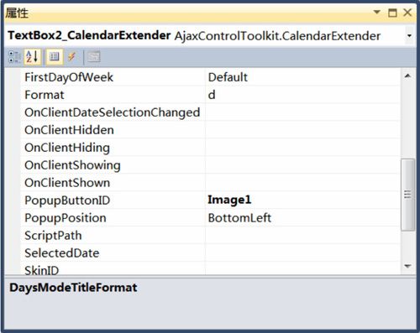Edit the Image1 value
This screenshot has width=420, height=333.
tap(229, 200)
